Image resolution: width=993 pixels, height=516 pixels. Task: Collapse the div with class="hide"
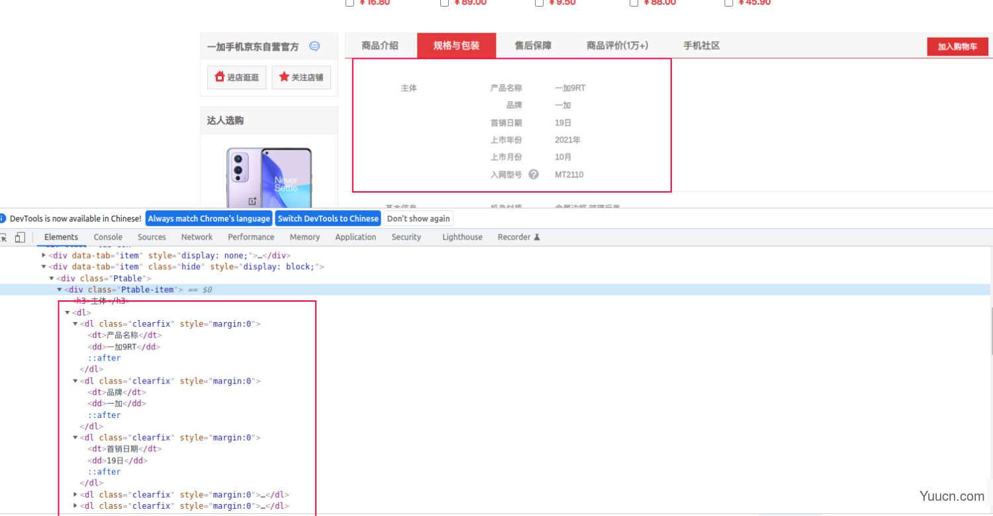click(x=44, y=267)
